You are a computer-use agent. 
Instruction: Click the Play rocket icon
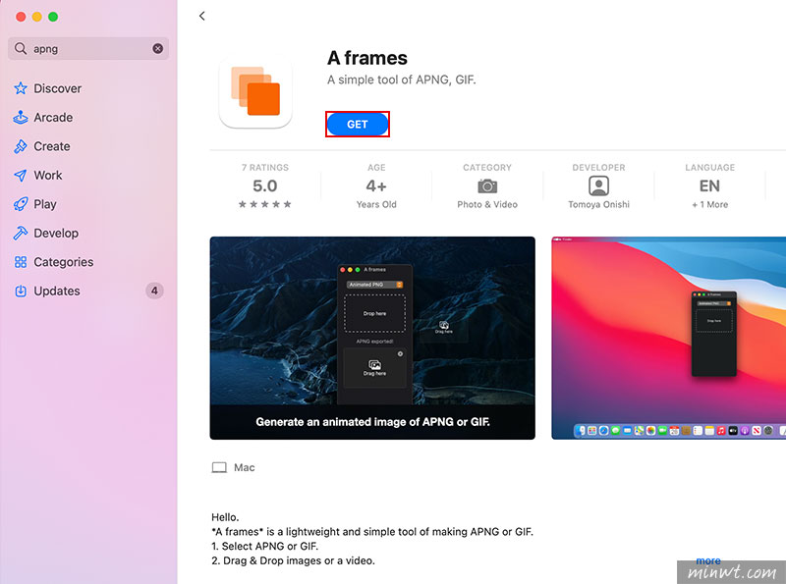pos(21,204)
